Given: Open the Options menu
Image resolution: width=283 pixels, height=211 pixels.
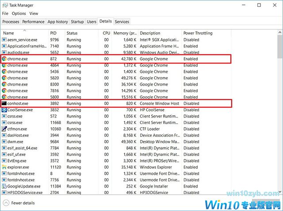Looking at the screenshot, I should point(19,14).
